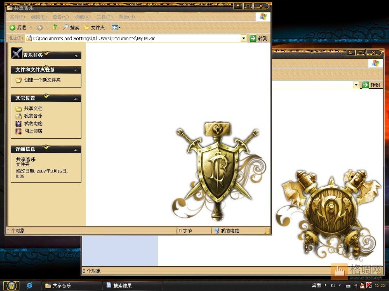Open 共享文档 from other places
This screenshot has width=389, height=291.
pos(33,109)
